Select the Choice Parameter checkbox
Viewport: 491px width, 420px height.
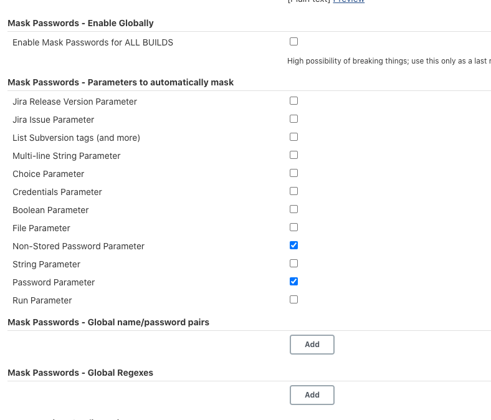(x=294, y=173)
